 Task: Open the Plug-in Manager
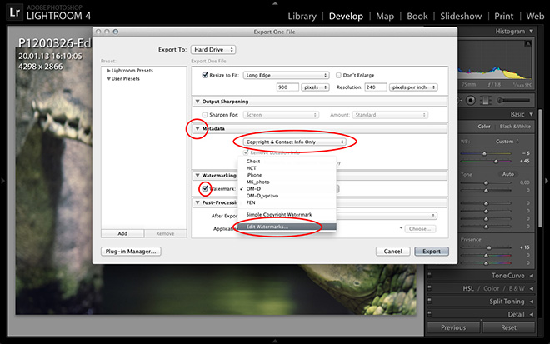(131, 251)
